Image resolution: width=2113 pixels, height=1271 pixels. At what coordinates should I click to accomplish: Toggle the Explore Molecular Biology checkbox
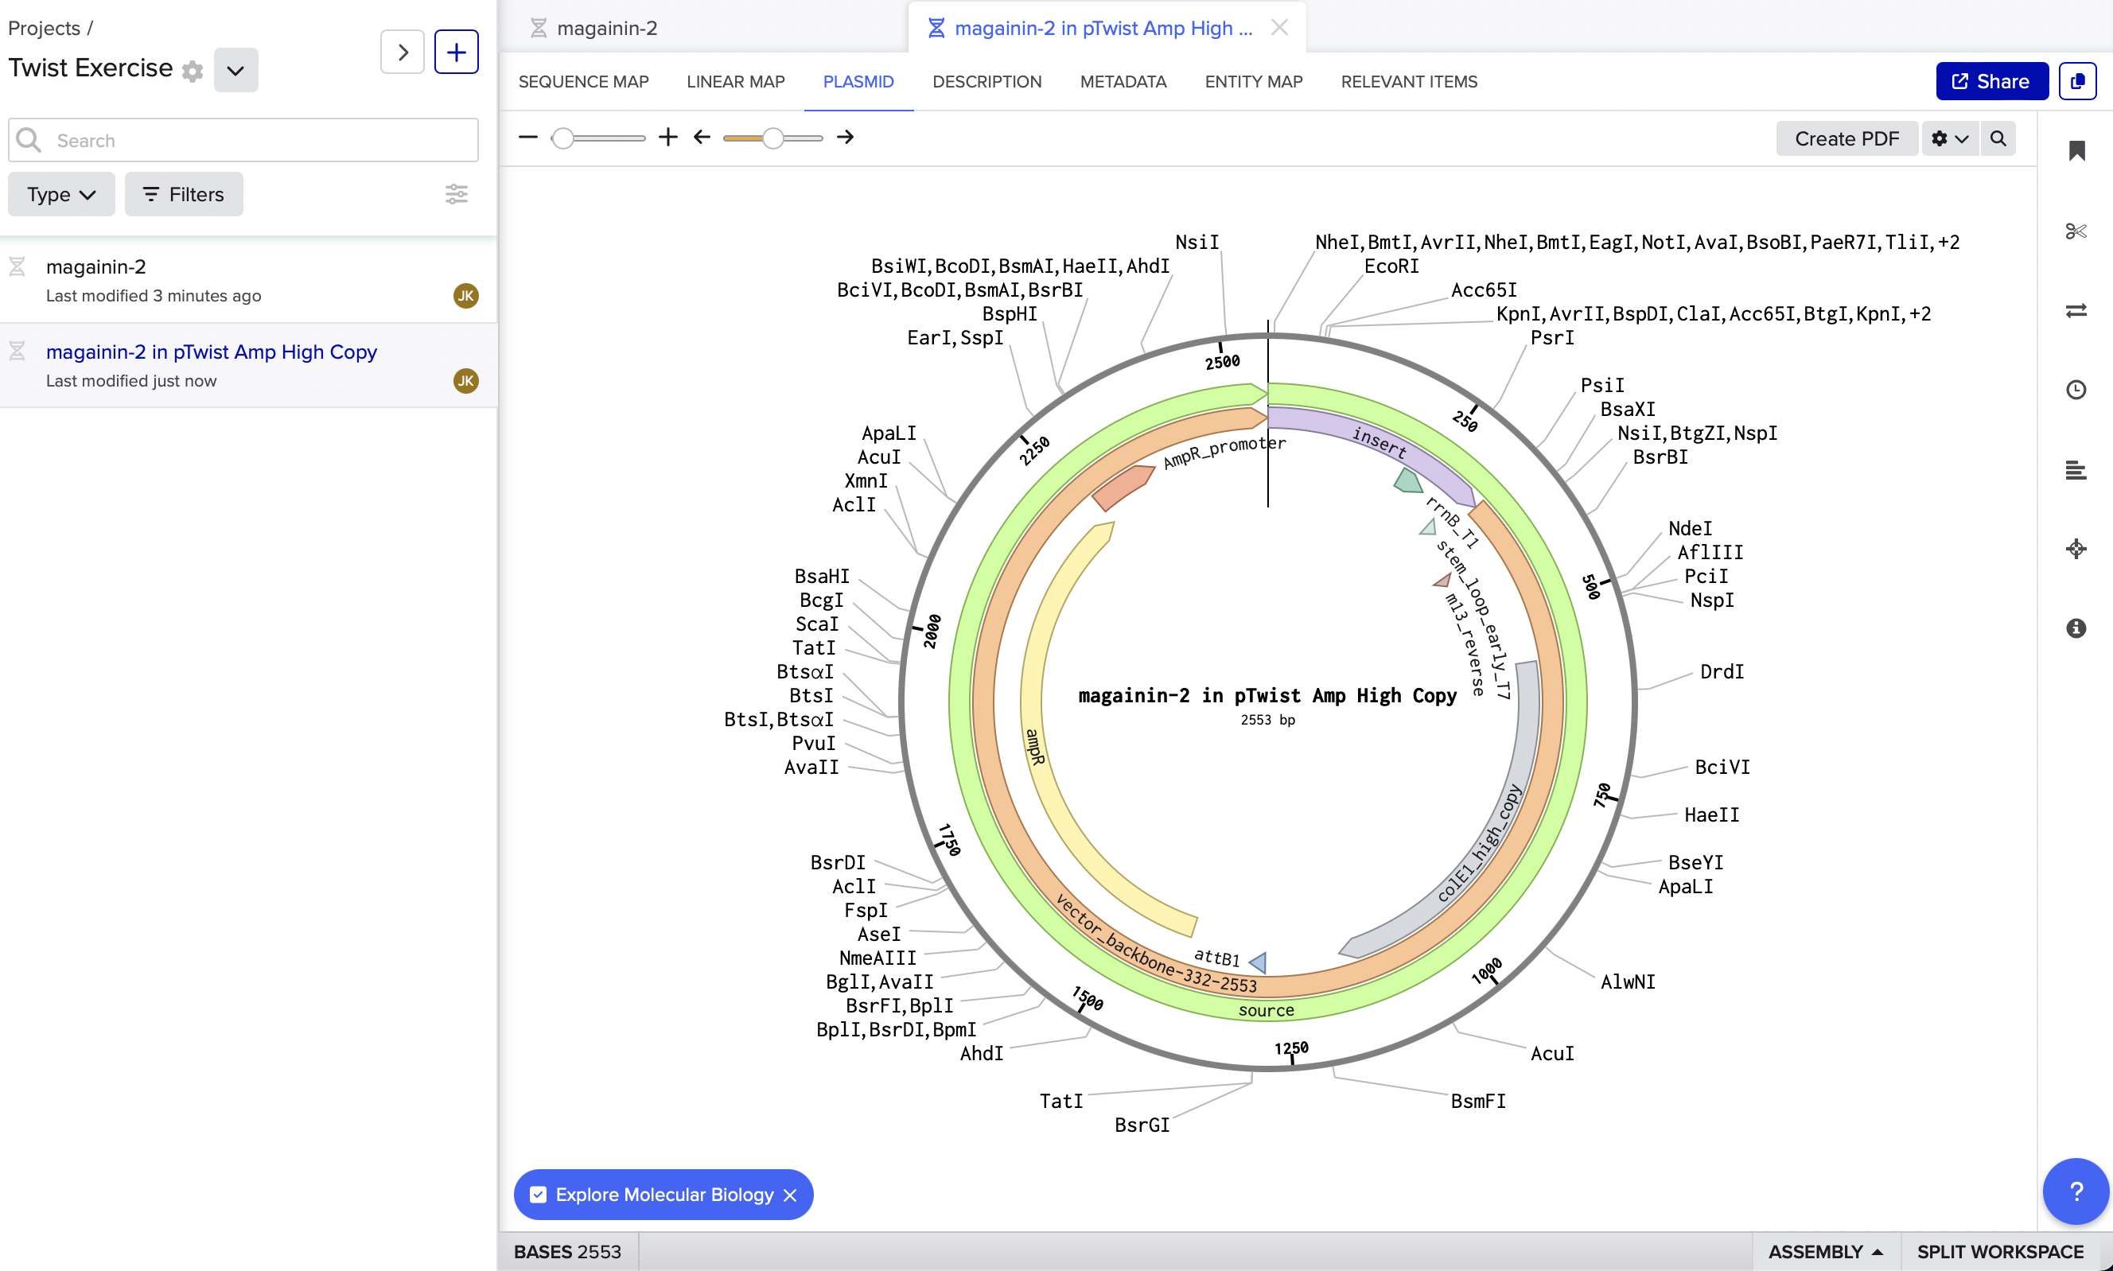coord(538,1195)
